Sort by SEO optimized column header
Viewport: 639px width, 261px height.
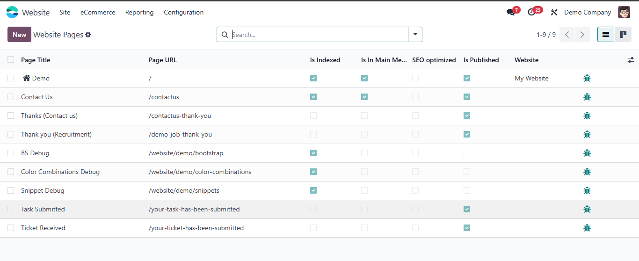(434, 60)
